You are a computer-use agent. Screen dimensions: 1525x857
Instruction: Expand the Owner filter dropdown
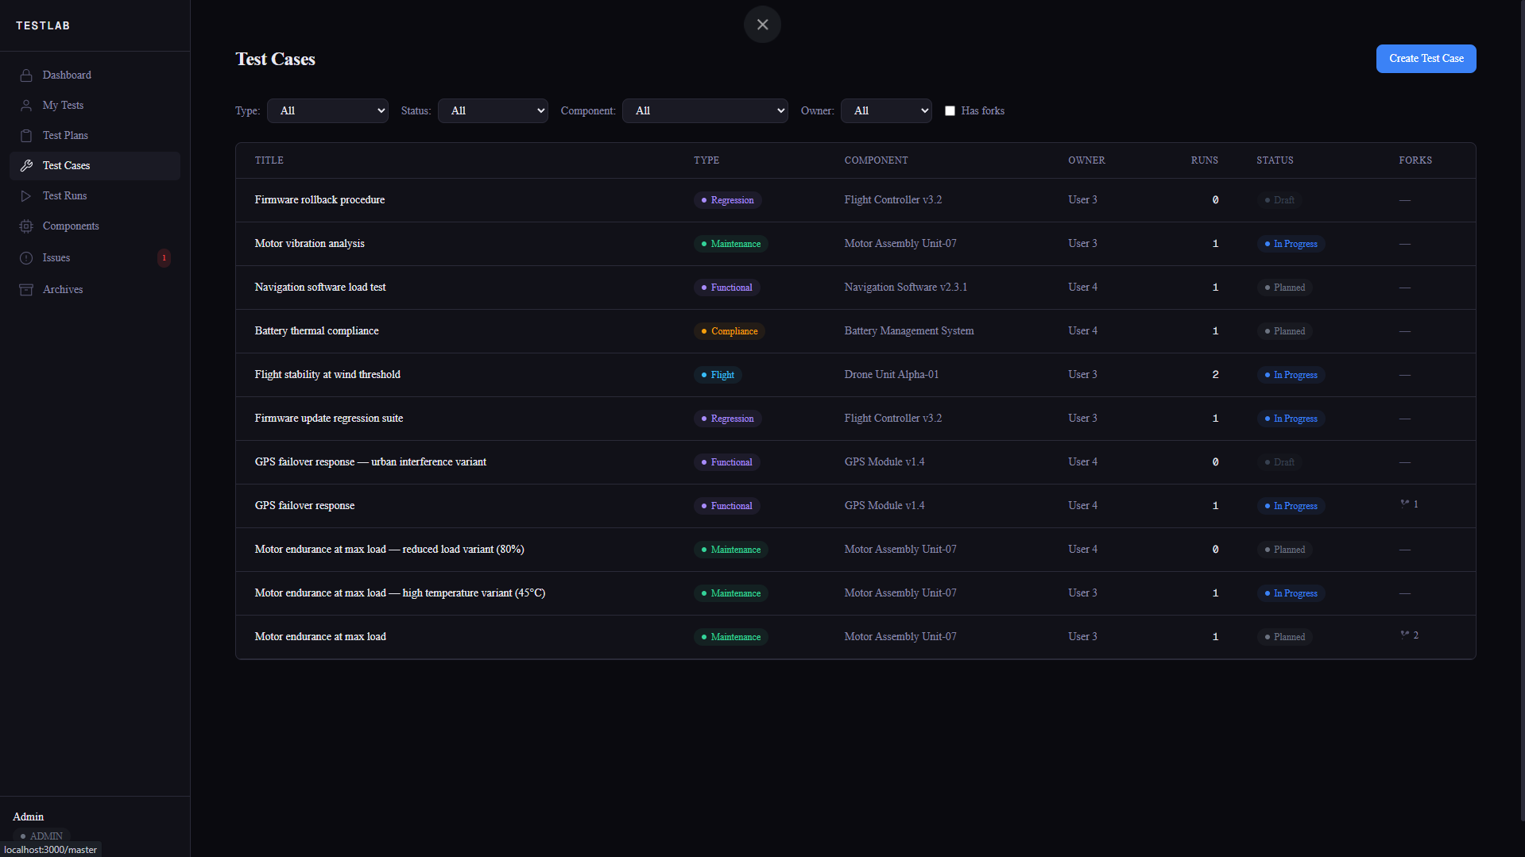pyautogui.click(x=885, y=110)
